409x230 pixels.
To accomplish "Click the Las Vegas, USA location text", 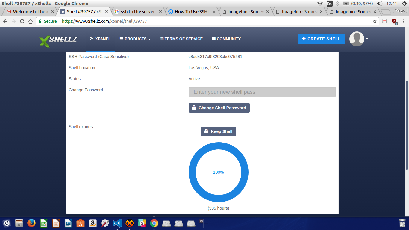I will point(204,68).
